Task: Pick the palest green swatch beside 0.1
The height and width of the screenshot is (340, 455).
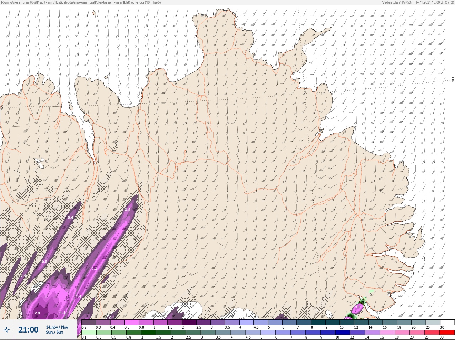Action: 89,333
